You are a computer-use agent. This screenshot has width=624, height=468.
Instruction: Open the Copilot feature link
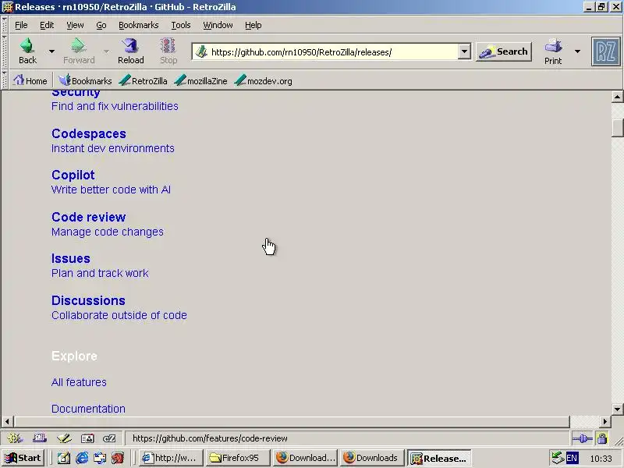pyautogui.click(x=73, y=175)
